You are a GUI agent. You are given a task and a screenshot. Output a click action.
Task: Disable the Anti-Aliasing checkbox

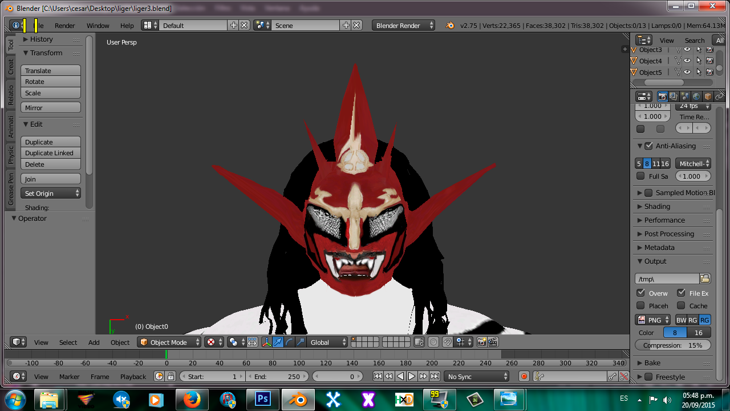pyautogui.click(x=648, y=146)
